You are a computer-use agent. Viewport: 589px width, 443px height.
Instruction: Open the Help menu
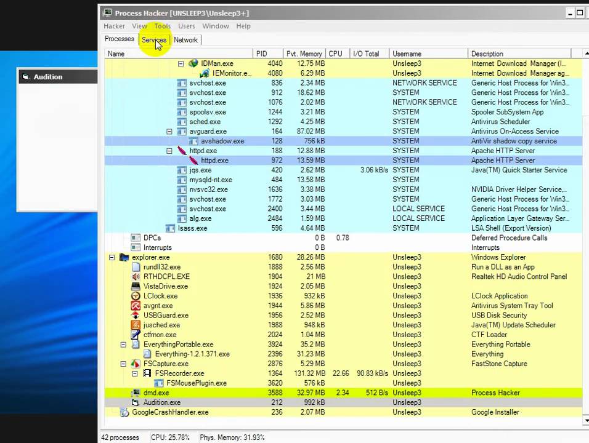[x=243, y=26]
